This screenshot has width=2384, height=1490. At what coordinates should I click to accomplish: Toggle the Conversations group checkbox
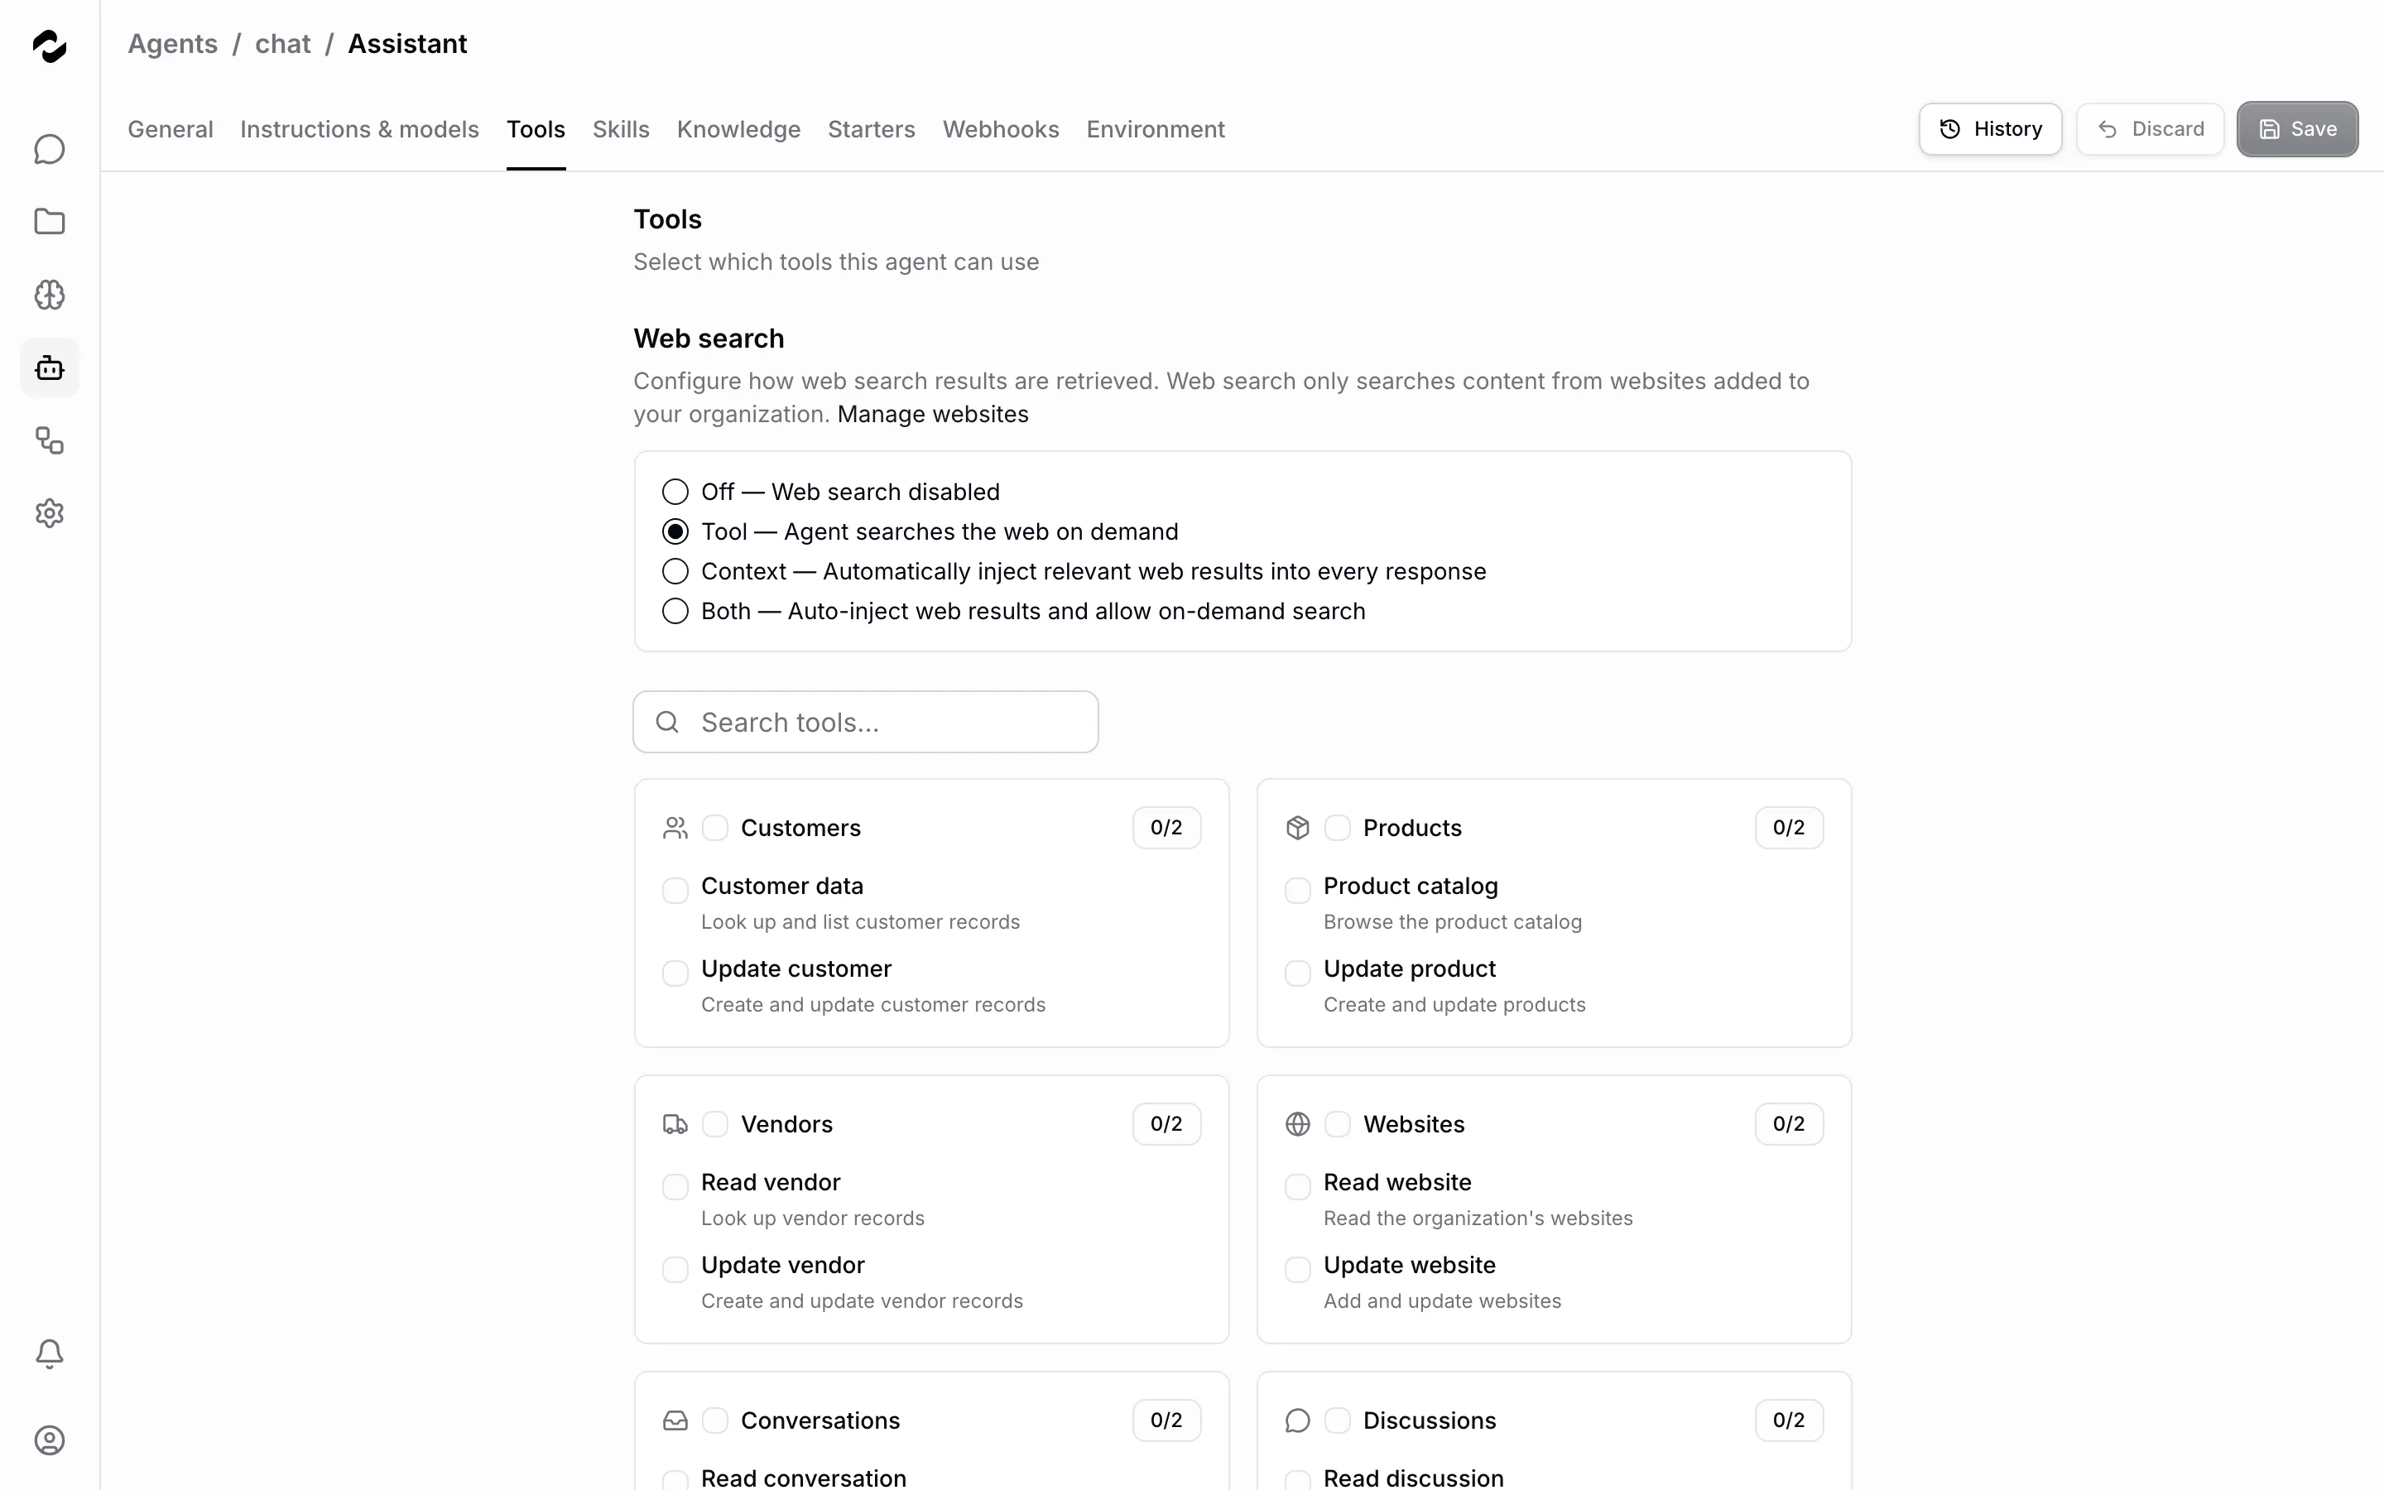(x=715, y=1421)
